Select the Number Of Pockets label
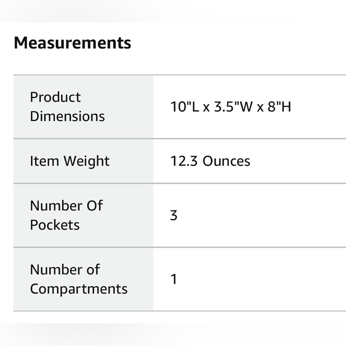The width and height of the screenshot is (346, 346). (66, 215)
